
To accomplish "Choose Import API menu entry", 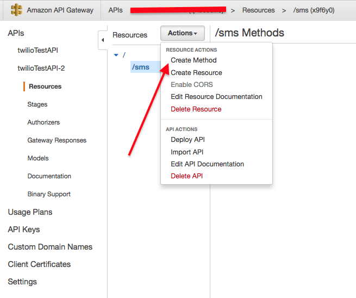I will pyautogui.click(x=187, y=152).
